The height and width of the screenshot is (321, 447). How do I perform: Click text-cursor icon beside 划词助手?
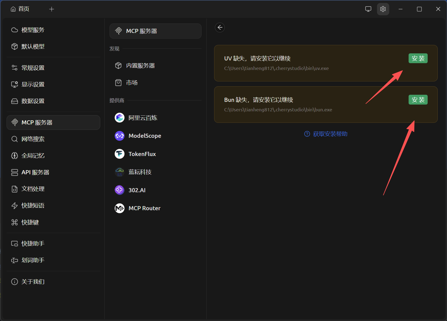(x=14, y=260)
